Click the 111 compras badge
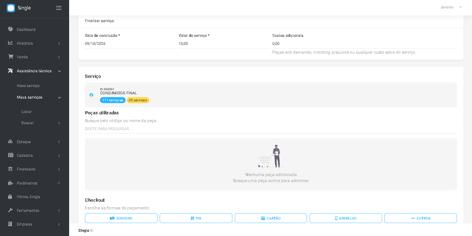Screen dimensions: 472x236 coord(113,100)
